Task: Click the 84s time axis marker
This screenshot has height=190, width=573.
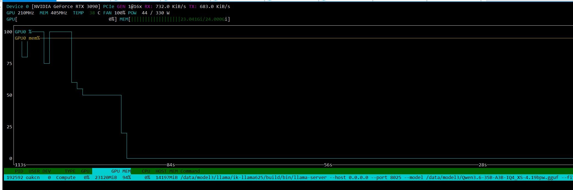Action: click(x=171, y=165)
